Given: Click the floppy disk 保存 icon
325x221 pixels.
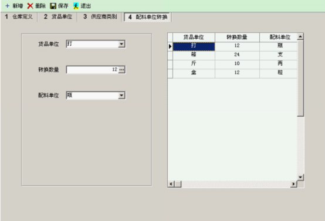Looking at the screenshot, I should pos(53,6).
